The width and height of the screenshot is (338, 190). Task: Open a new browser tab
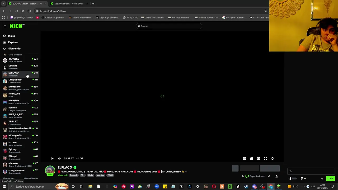93,4
